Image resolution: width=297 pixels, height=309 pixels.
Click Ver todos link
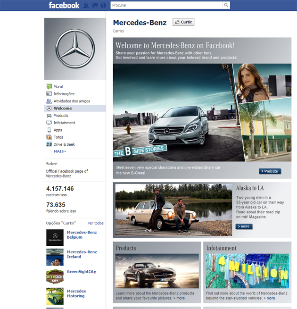[x=96, y=223]
